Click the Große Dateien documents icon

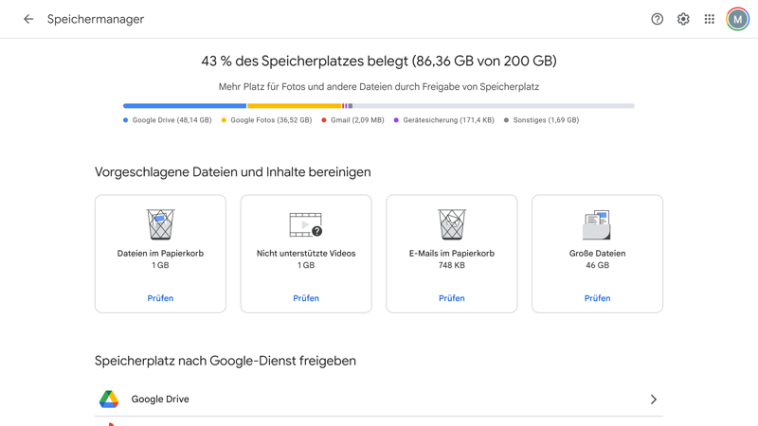(597, 224)
